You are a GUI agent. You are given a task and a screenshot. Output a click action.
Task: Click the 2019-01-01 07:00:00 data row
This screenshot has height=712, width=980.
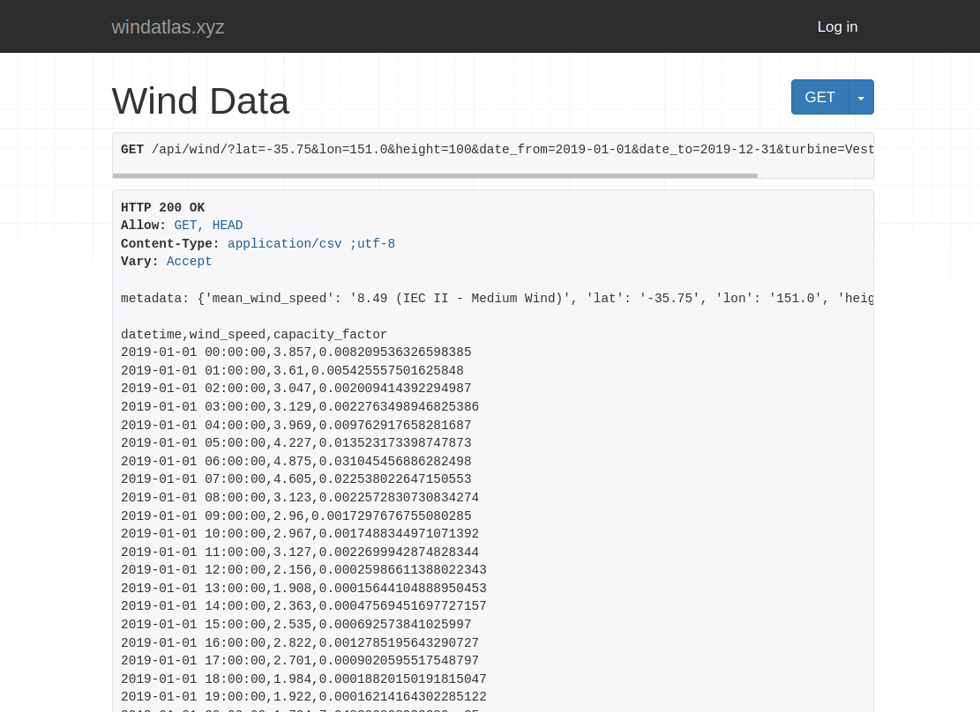click(296, 479)
